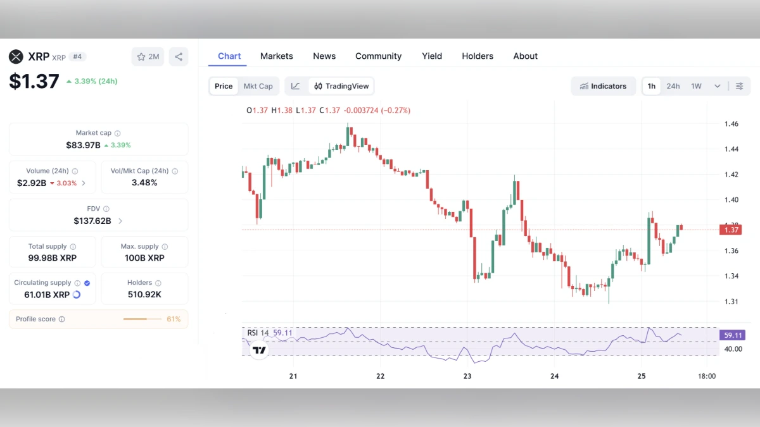This screenshot has width=760, height=427.
Task: Open the Yield section
Action: (432, 56)
